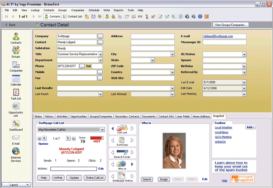Click the Call List panel icon

click(x=122, y=129)
